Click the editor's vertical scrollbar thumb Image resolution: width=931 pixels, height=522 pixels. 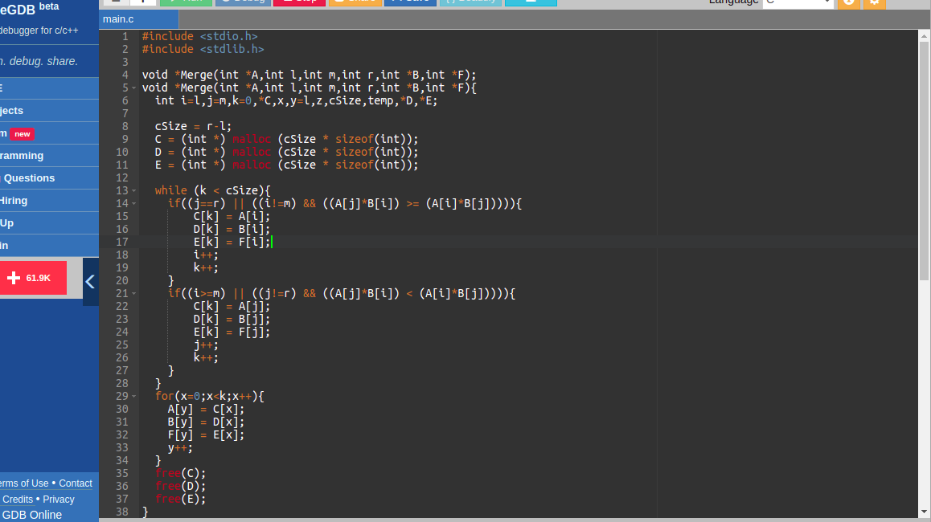(924, 161)
